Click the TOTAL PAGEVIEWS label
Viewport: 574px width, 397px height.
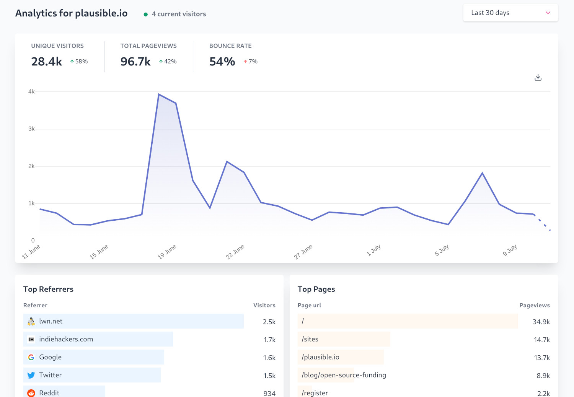(x=148, y=46)
